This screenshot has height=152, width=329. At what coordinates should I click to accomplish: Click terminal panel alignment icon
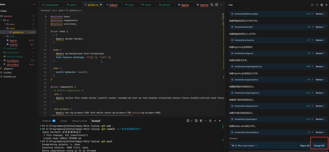[x=210, y=121]
